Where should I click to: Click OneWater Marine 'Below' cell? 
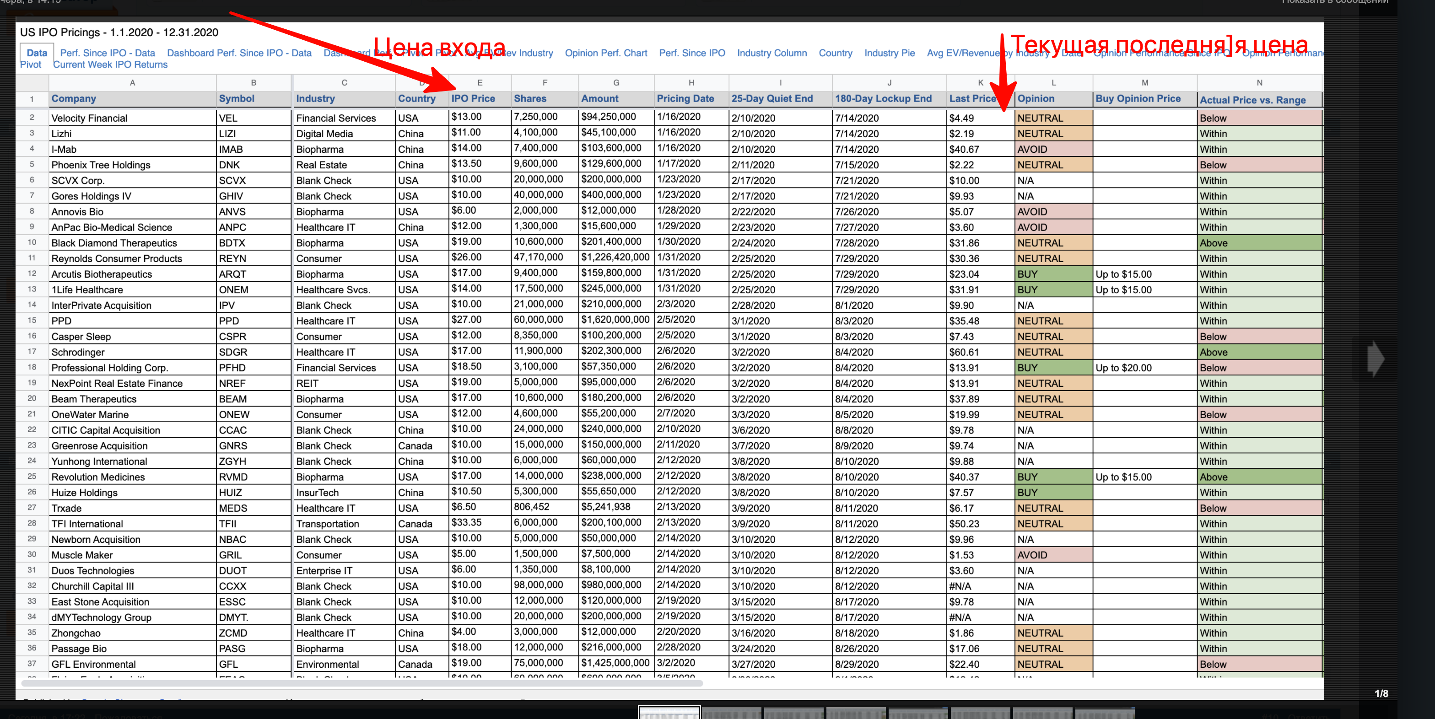click(1259, 414)
